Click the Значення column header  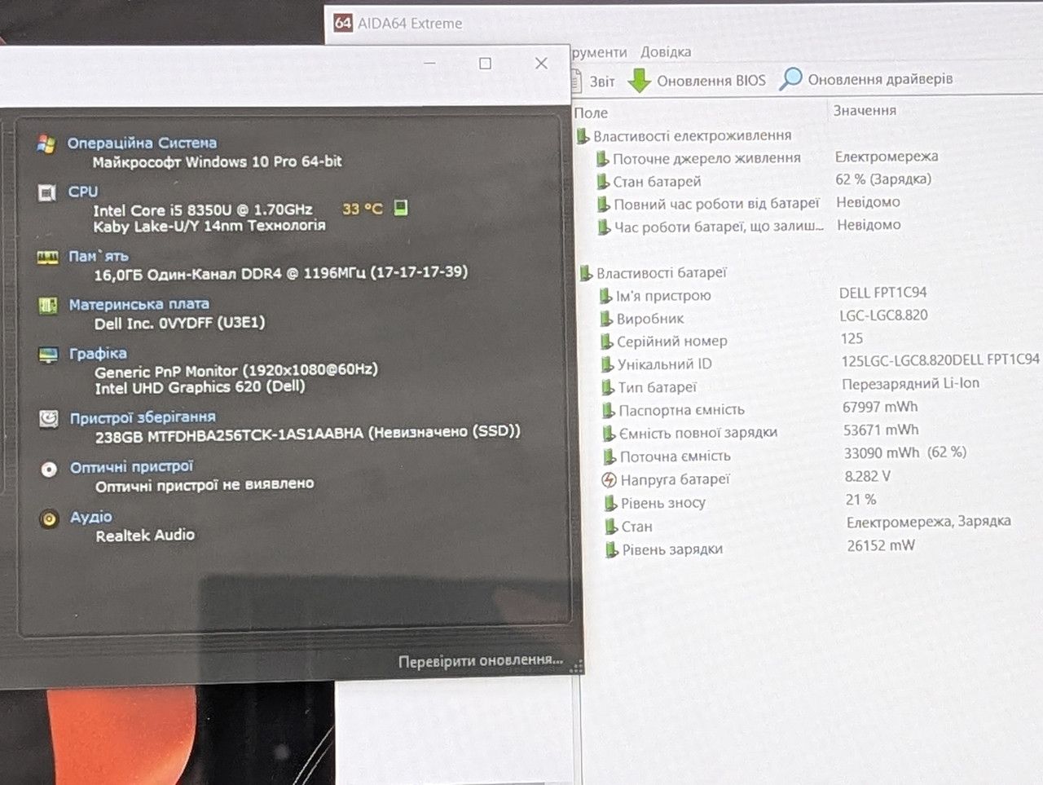tap(865, 110)
